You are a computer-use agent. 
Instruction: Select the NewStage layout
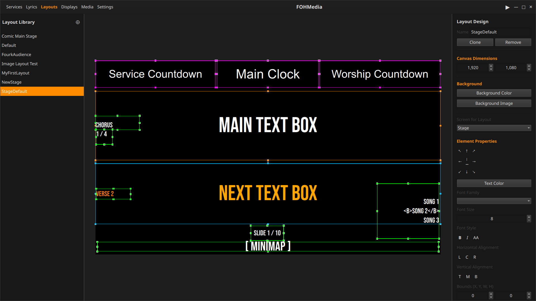point(42,82)
